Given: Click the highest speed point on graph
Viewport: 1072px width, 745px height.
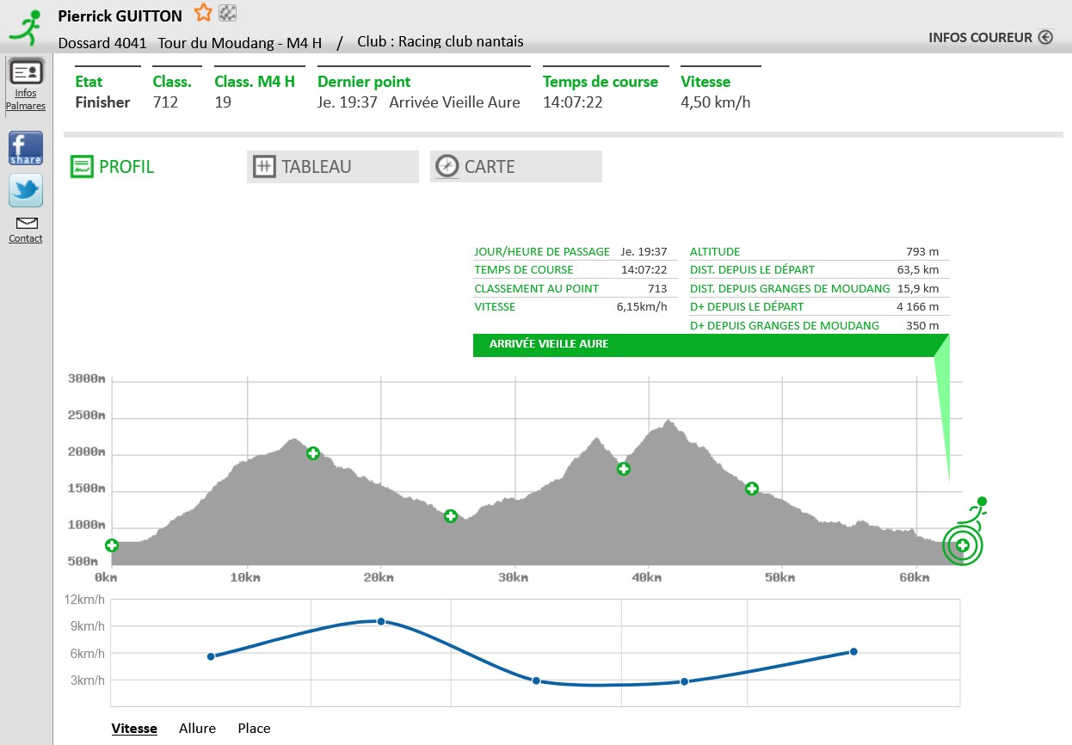Looking at the screenshot, I should point(381,621).
